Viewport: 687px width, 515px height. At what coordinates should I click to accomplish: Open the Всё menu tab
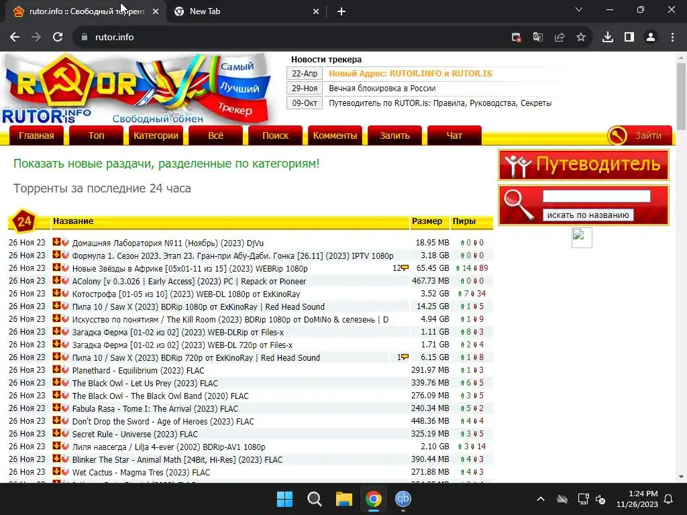click(215, 135)
